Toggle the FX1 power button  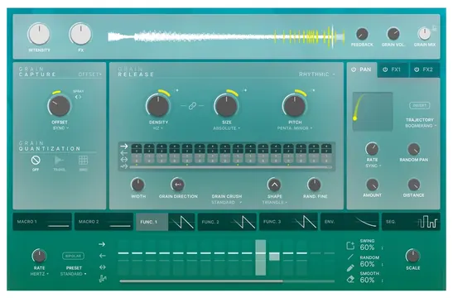click(x=385, y=70)
